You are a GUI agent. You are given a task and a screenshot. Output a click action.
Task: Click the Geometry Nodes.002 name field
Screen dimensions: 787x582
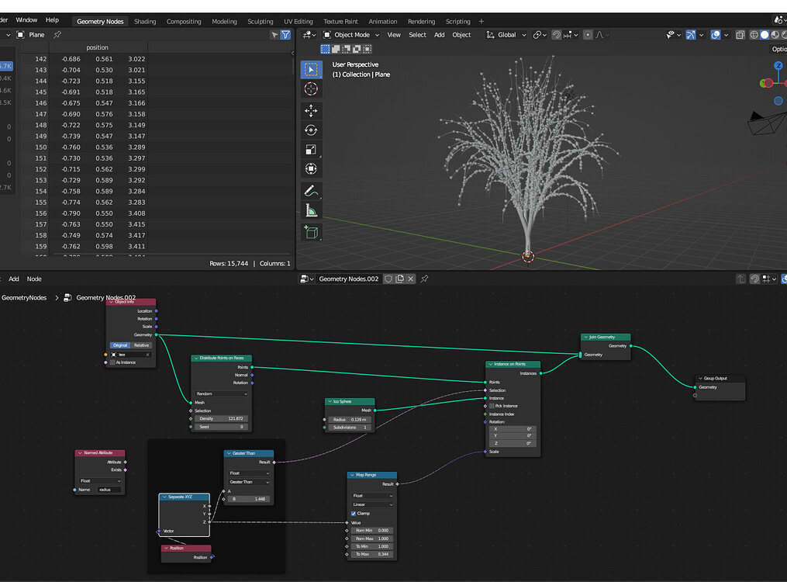pyautogui.click(x=349, y=279)
